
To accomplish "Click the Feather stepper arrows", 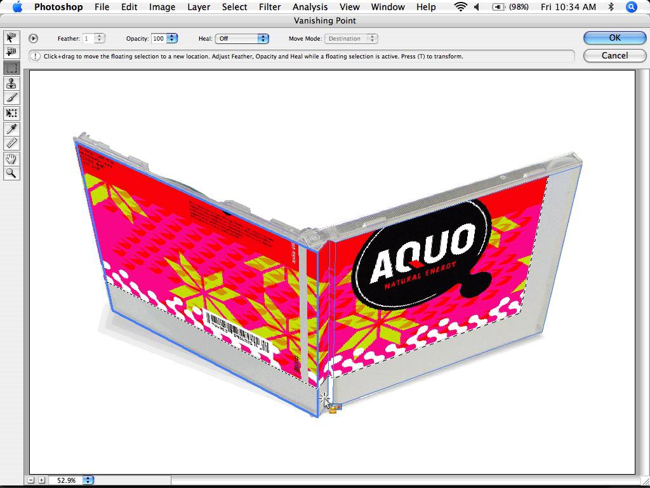I will (x=100, y=39).
